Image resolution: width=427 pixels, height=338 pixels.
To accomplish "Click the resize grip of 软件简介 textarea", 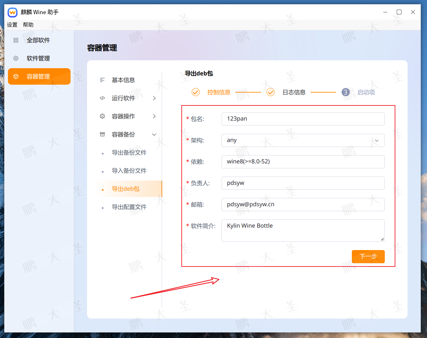I will pyautogui.click(x=382, y=239).
